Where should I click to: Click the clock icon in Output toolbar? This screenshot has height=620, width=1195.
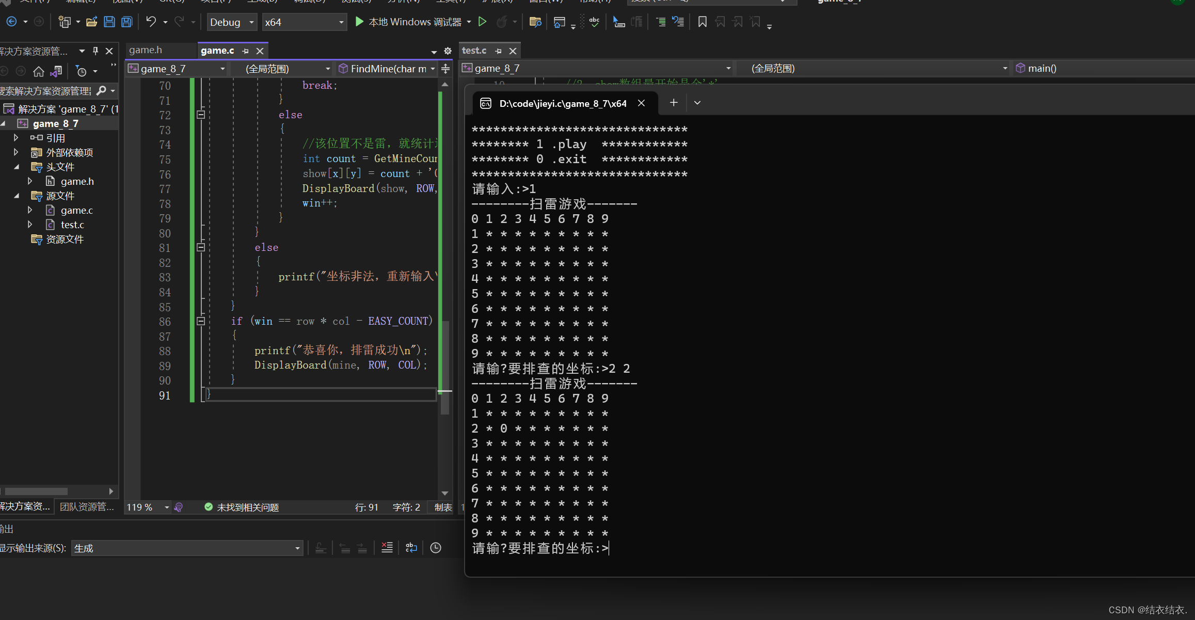click(436, 548)
